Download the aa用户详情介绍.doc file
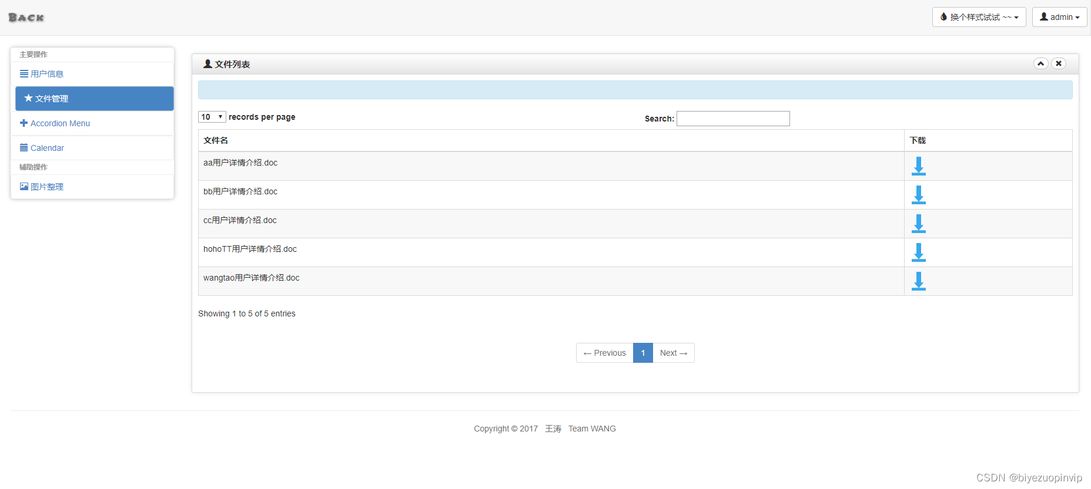The height and width of the screenshot is (489, 1091). coord(918,166)
